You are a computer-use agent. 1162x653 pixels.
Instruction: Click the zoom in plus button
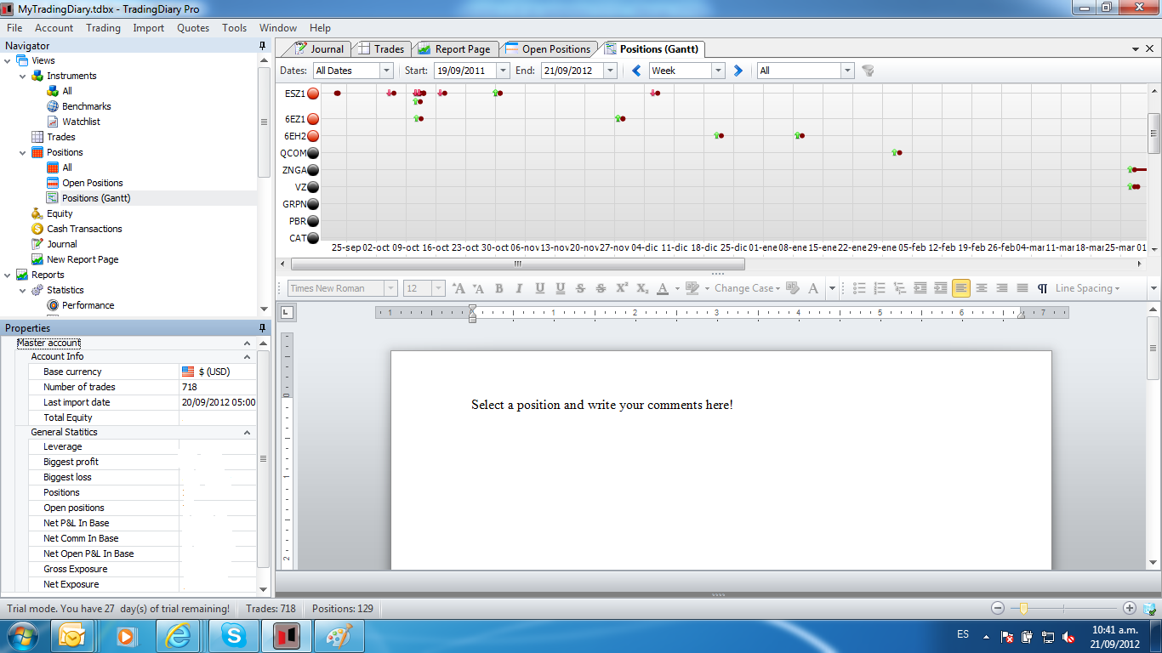(x=1130, y=608)
